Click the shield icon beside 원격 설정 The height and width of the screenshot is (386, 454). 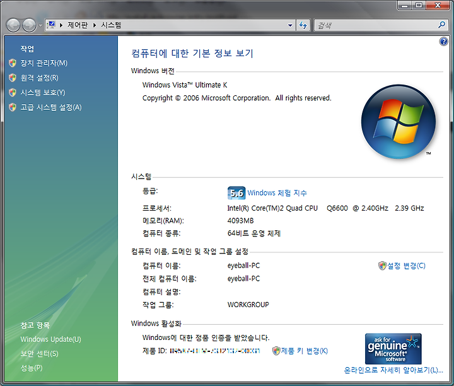pos(13,78)
